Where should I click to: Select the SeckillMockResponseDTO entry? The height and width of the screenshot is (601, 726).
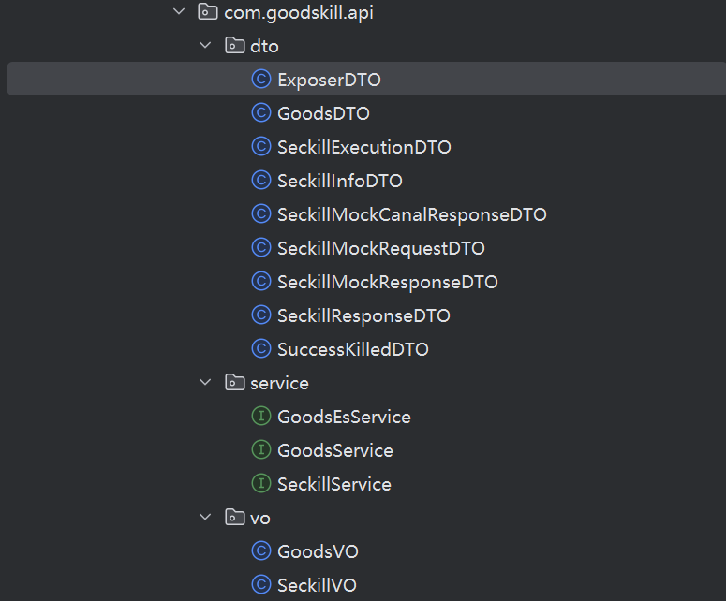tap(387, 282)
